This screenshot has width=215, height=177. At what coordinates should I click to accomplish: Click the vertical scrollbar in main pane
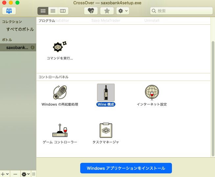[213, 98]
